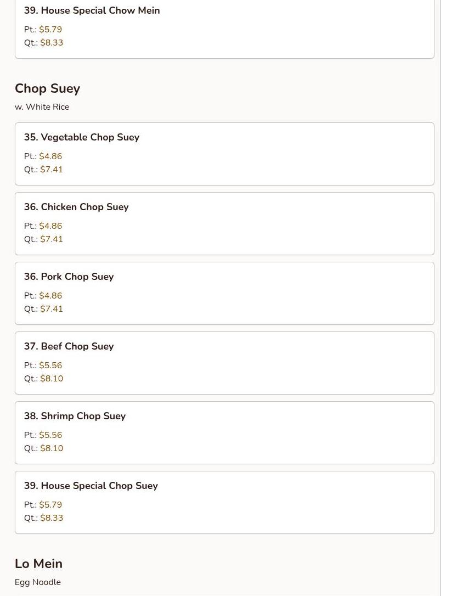Choose Pork Chop Suey pint price
This screenshot has height=596, width=452.
50,296
